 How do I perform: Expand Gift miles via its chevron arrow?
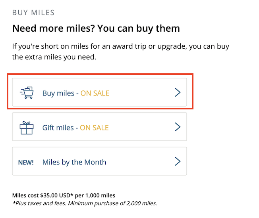coord(178,127)
